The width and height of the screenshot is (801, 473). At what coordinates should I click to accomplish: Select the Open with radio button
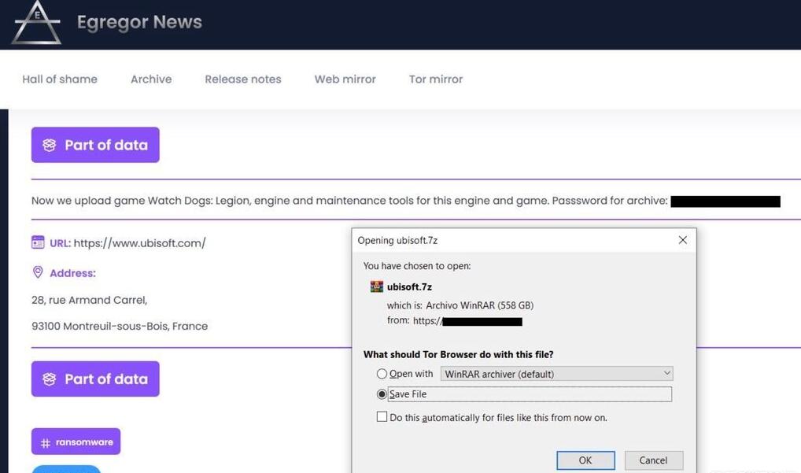[382, 374]
